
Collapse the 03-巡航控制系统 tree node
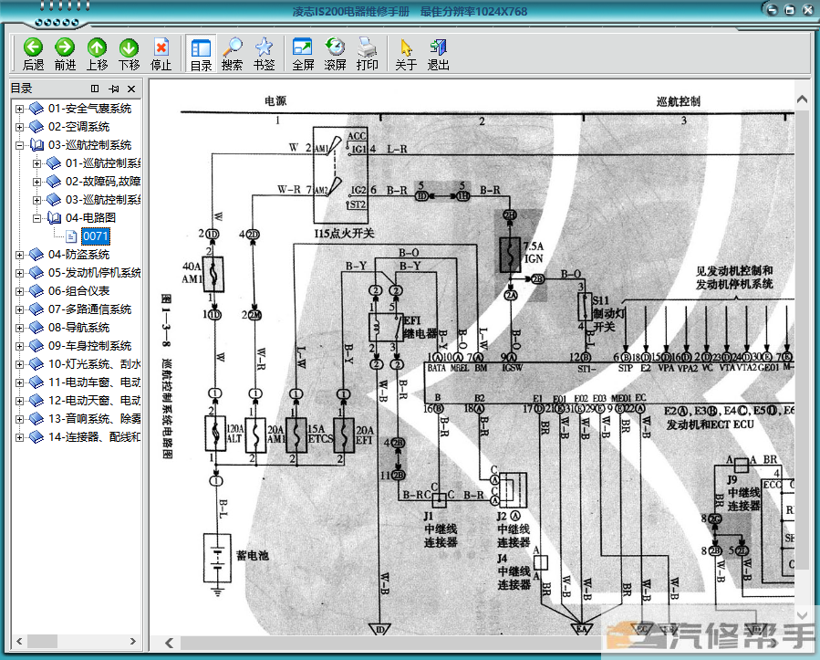click(19, 145)
